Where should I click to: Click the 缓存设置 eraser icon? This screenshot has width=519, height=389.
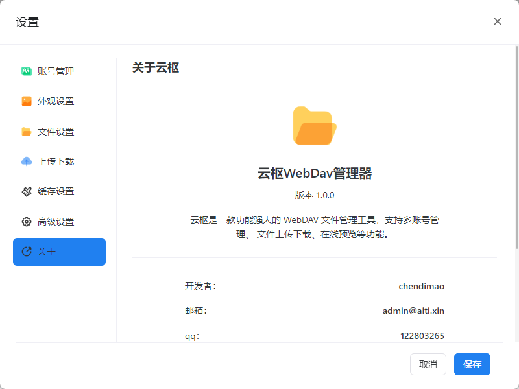(x=27, y=191)
